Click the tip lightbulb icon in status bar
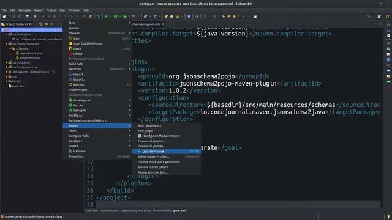 pos(388,217)
